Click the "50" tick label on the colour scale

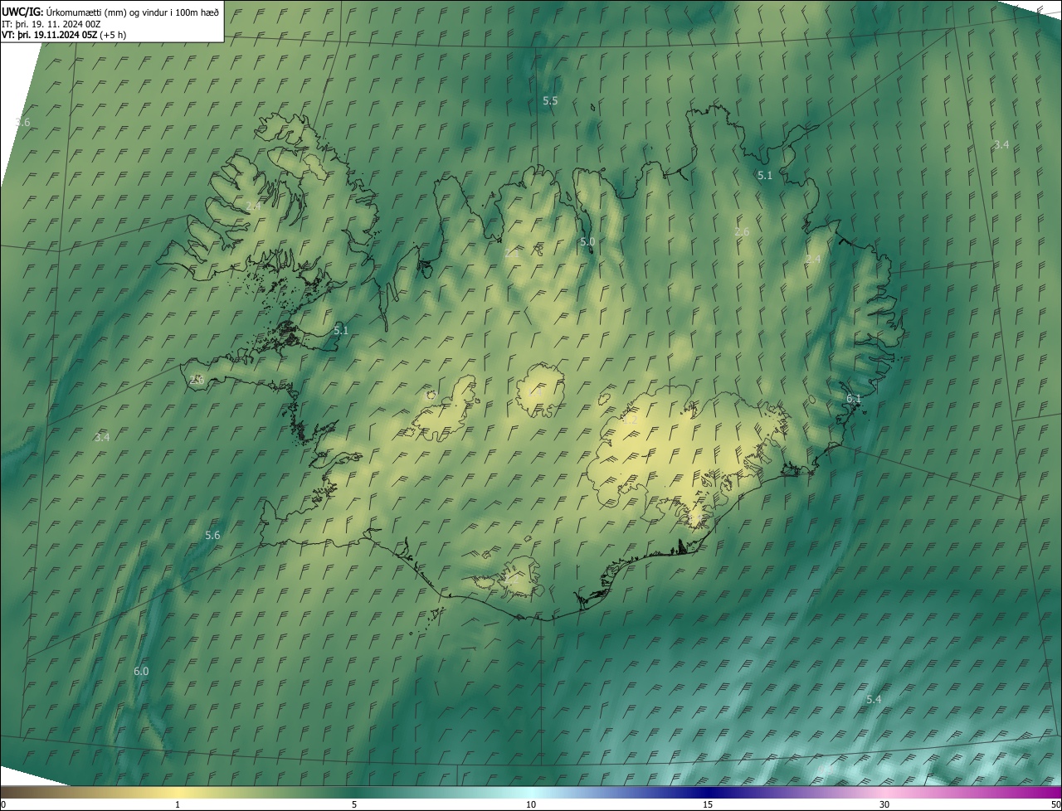click(x=1055, y=804)
